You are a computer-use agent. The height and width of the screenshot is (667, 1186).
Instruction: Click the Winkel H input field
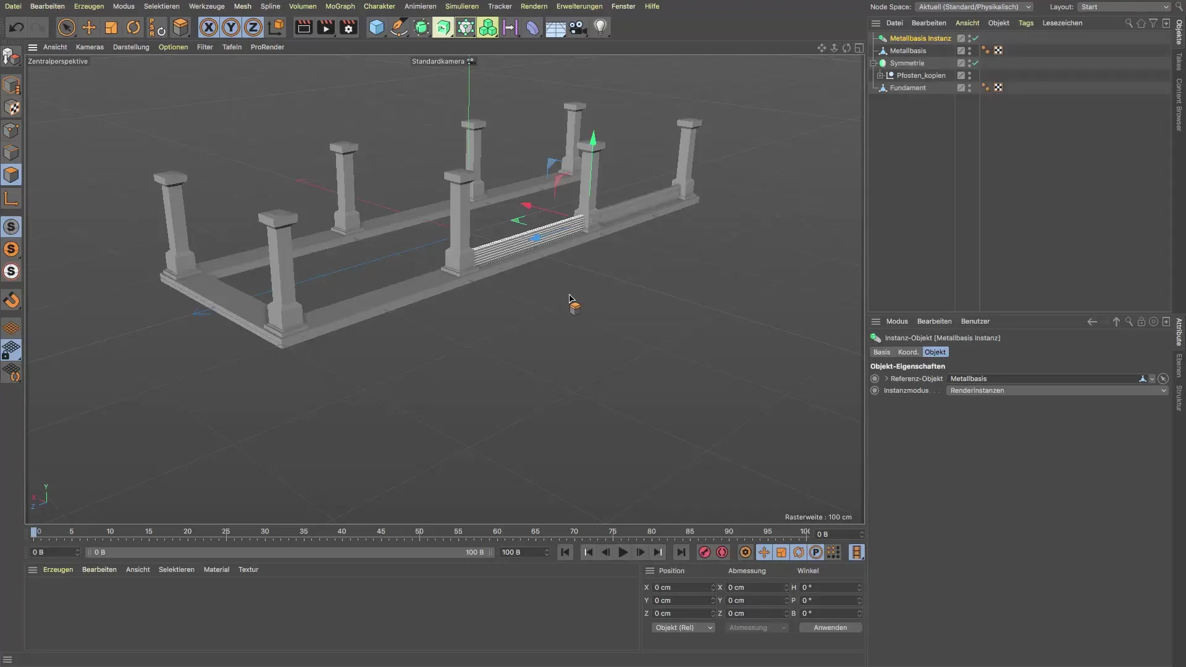click(x=830, y=587)
